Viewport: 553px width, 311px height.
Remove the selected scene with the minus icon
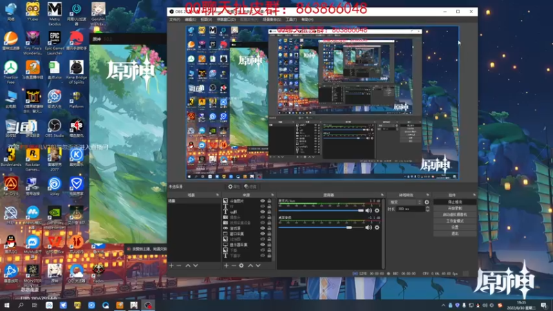(x=179, y=265)
